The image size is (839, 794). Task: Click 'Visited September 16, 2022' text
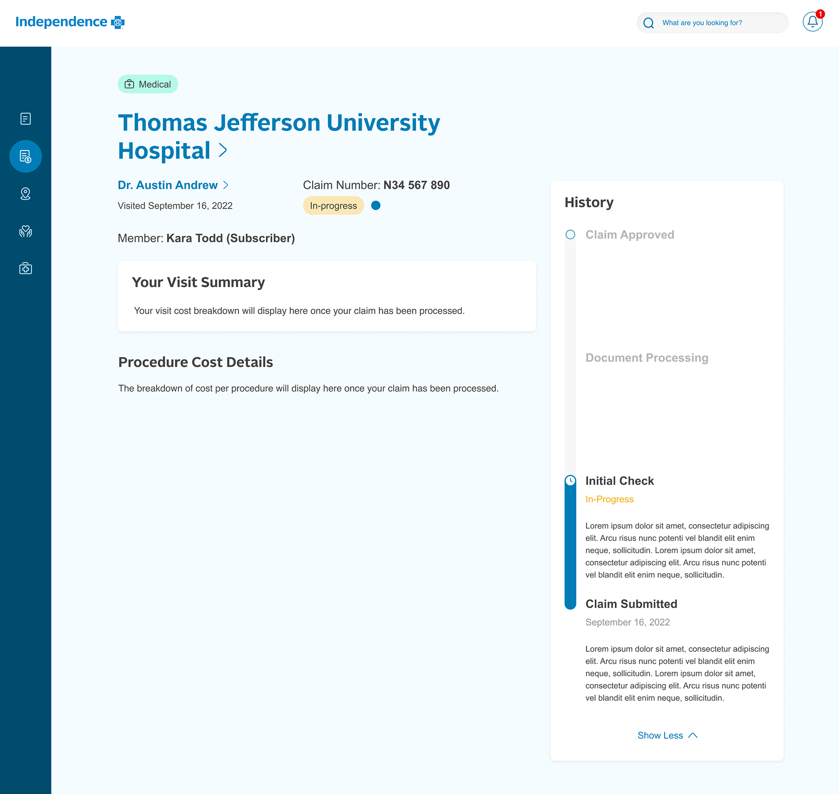(x=175, y=206)
